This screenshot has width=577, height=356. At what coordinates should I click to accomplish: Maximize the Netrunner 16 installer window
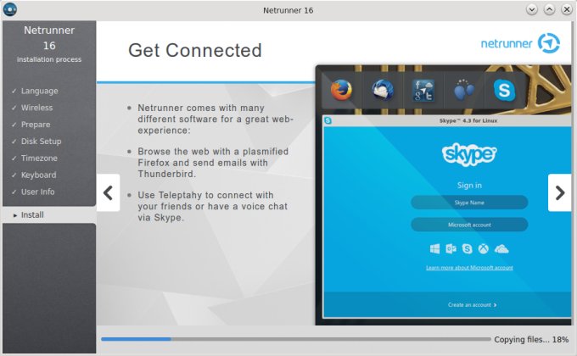click(x=549, y=9)
